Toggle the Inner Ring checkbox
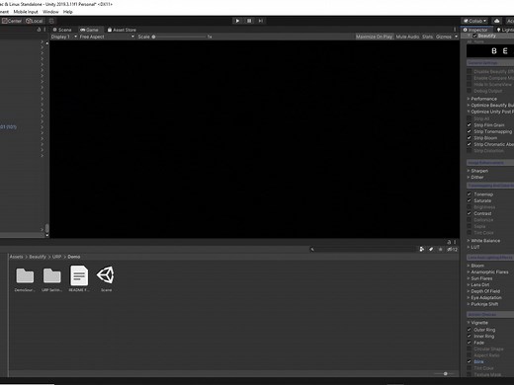 click(469, 337)
